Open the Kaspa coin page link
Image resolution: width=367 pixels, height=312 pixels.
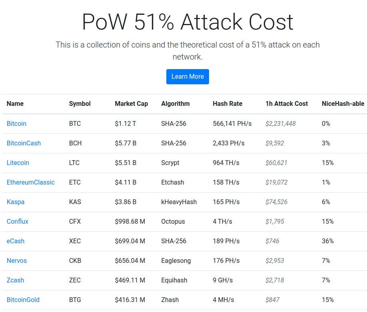pos(16,202)
